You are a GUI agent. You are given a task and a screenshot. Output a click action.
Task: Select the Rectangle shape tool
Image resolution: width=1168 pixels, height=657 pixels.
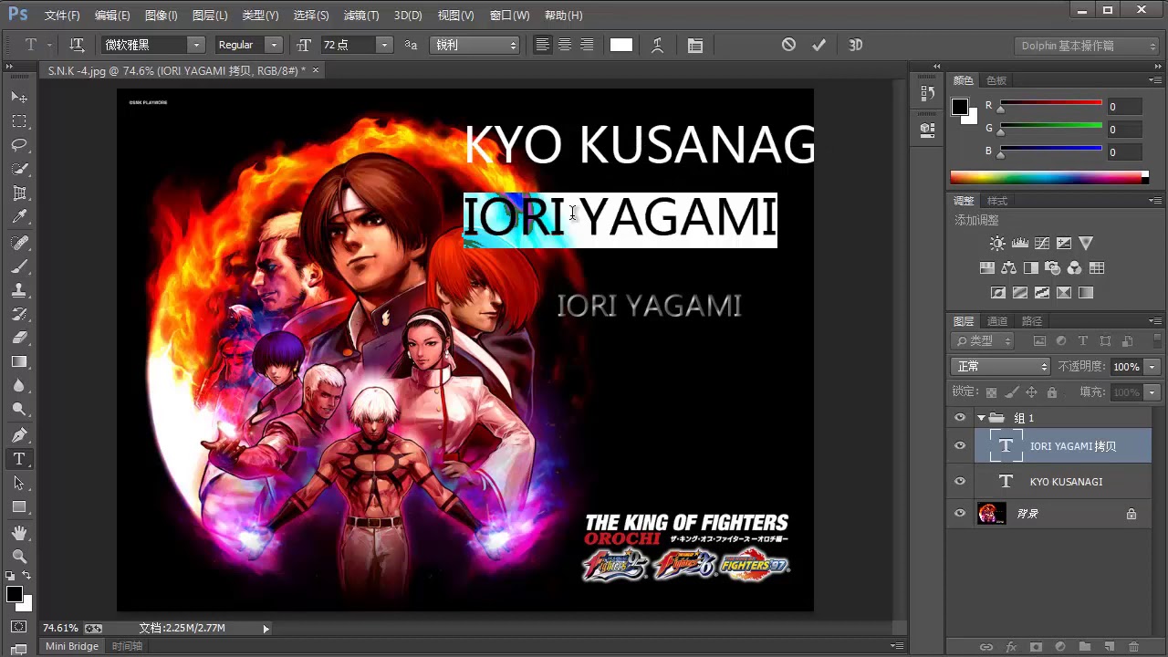19,506
